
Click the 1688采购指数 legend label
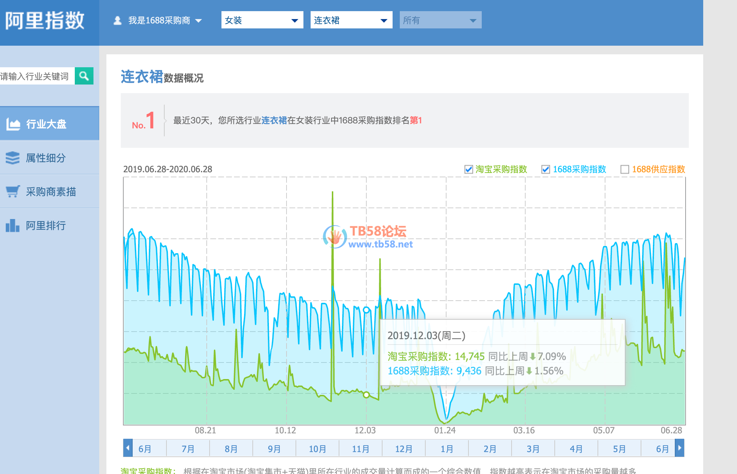click(580, 169)
